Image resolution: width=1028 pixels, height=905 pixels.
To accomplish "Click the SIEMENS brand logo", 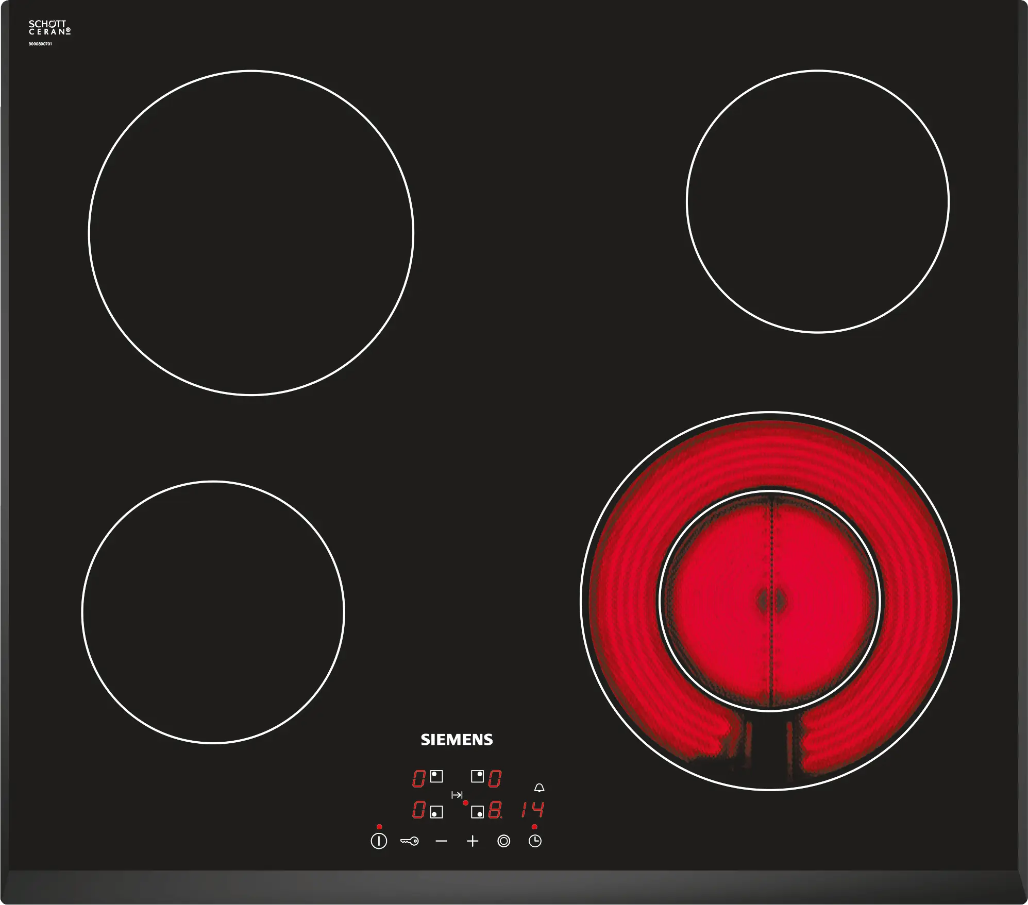I will coord(457,740).
